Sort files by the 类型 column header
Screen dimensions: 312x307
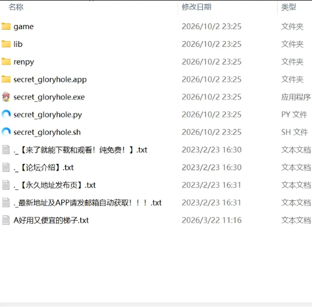coord(289,7)
